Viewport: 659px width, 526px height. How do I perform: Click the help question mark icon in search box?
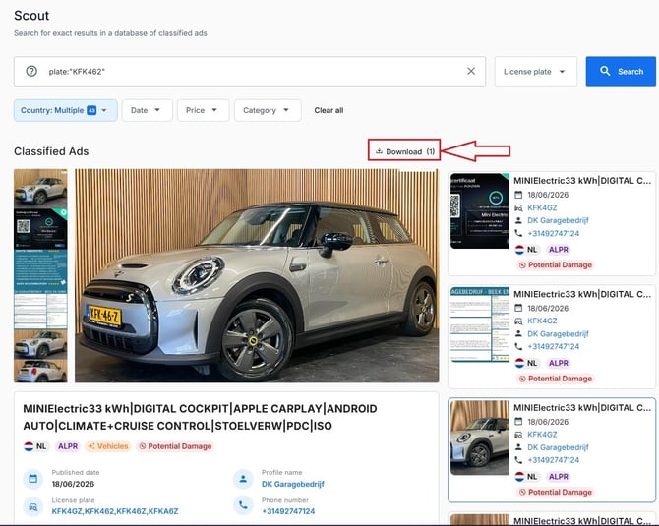[31, 71]
